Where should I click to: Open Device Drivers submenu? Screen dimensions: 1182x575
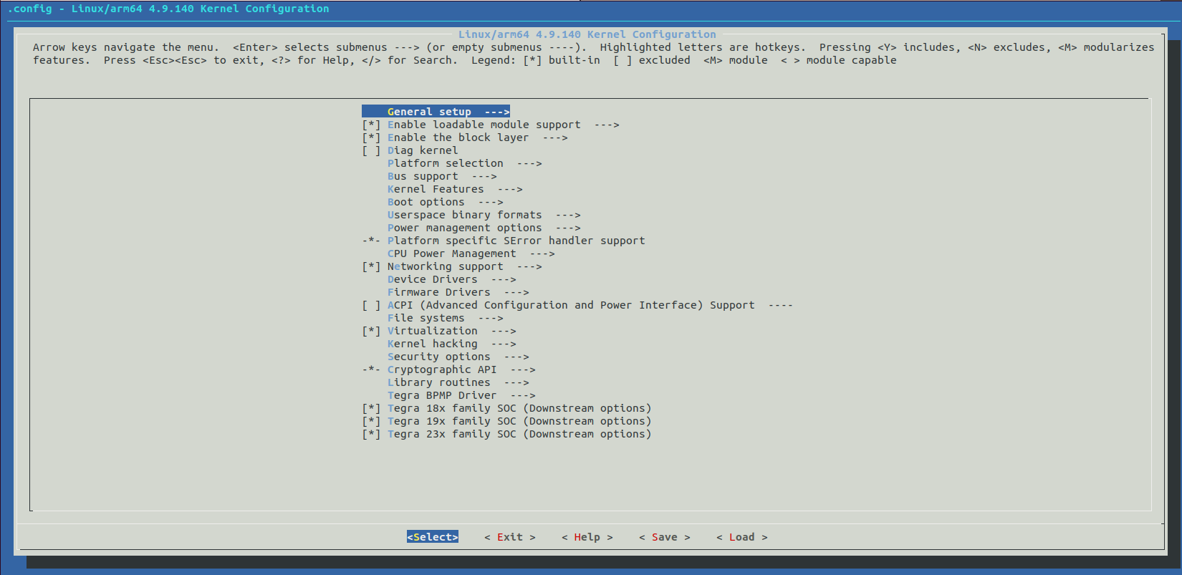tap(451, 279)
